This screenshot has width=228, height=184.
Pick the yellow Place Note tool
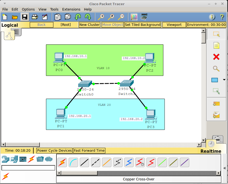pos(216,45)
